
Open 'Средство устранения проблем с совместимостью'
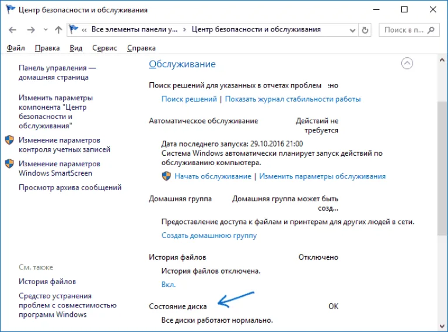(68, 305)
